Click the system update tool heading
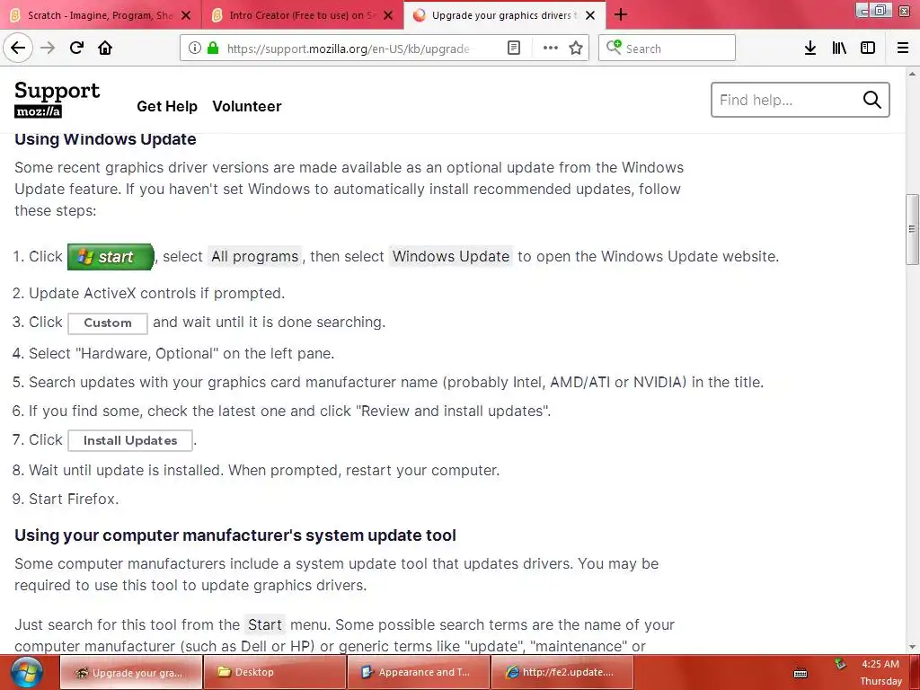 coord(234,535)
